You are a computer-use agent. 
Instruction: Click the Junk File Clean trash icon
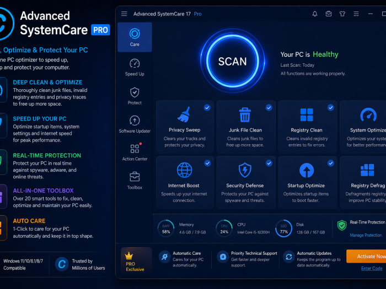pyautogui.click(x=245, y=114)
